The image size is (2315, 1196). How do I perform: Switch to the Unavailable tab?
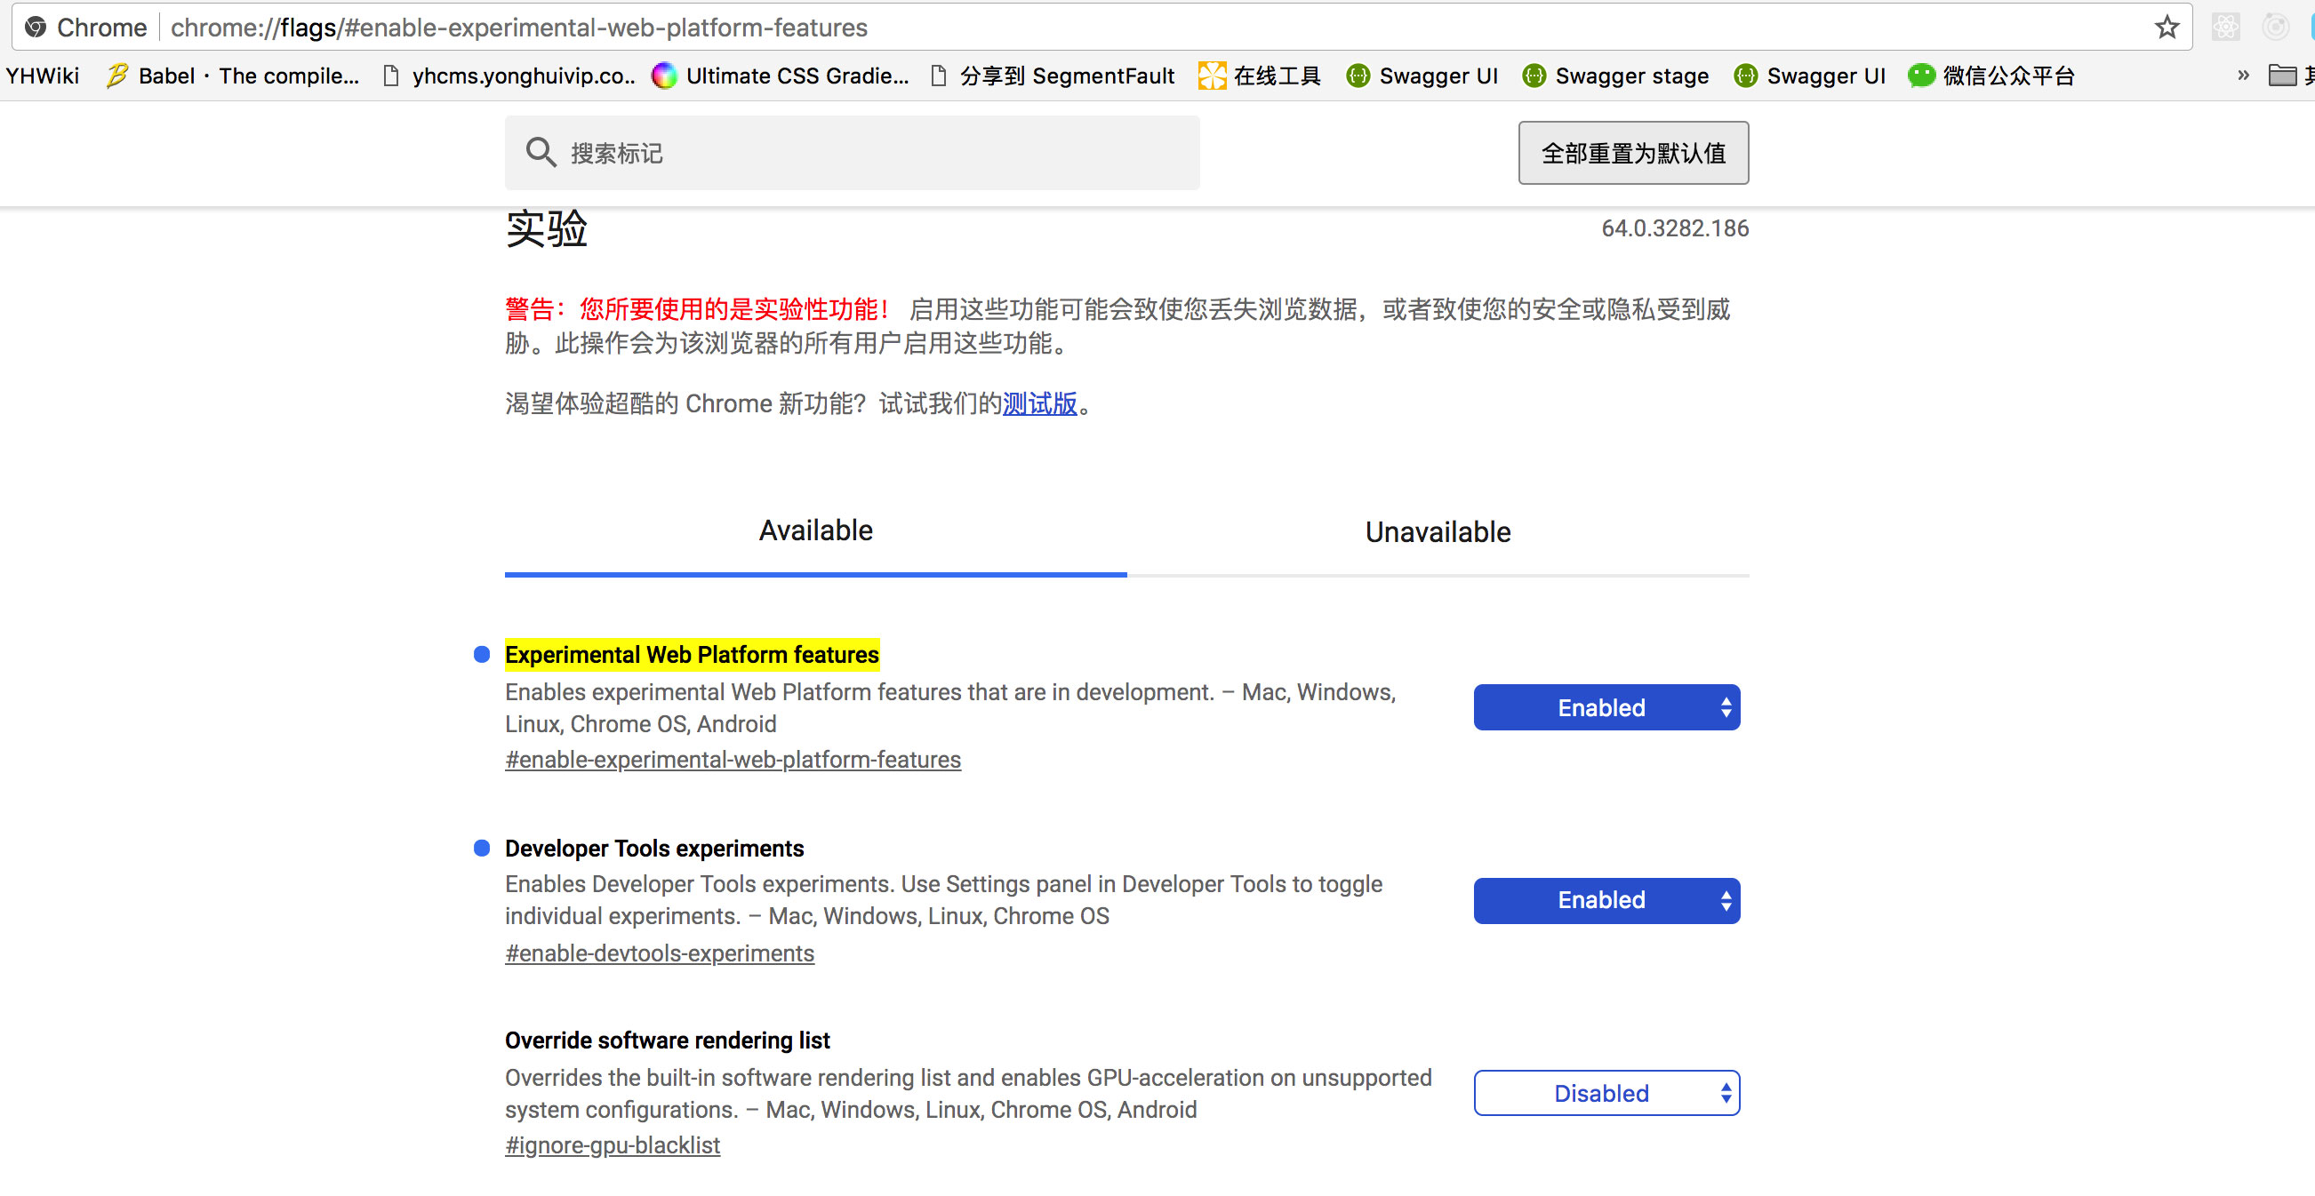point(1437,531)
